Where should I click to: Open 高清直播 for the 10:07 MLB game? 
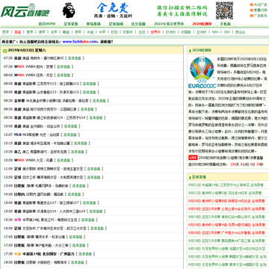tap(70, 134)
